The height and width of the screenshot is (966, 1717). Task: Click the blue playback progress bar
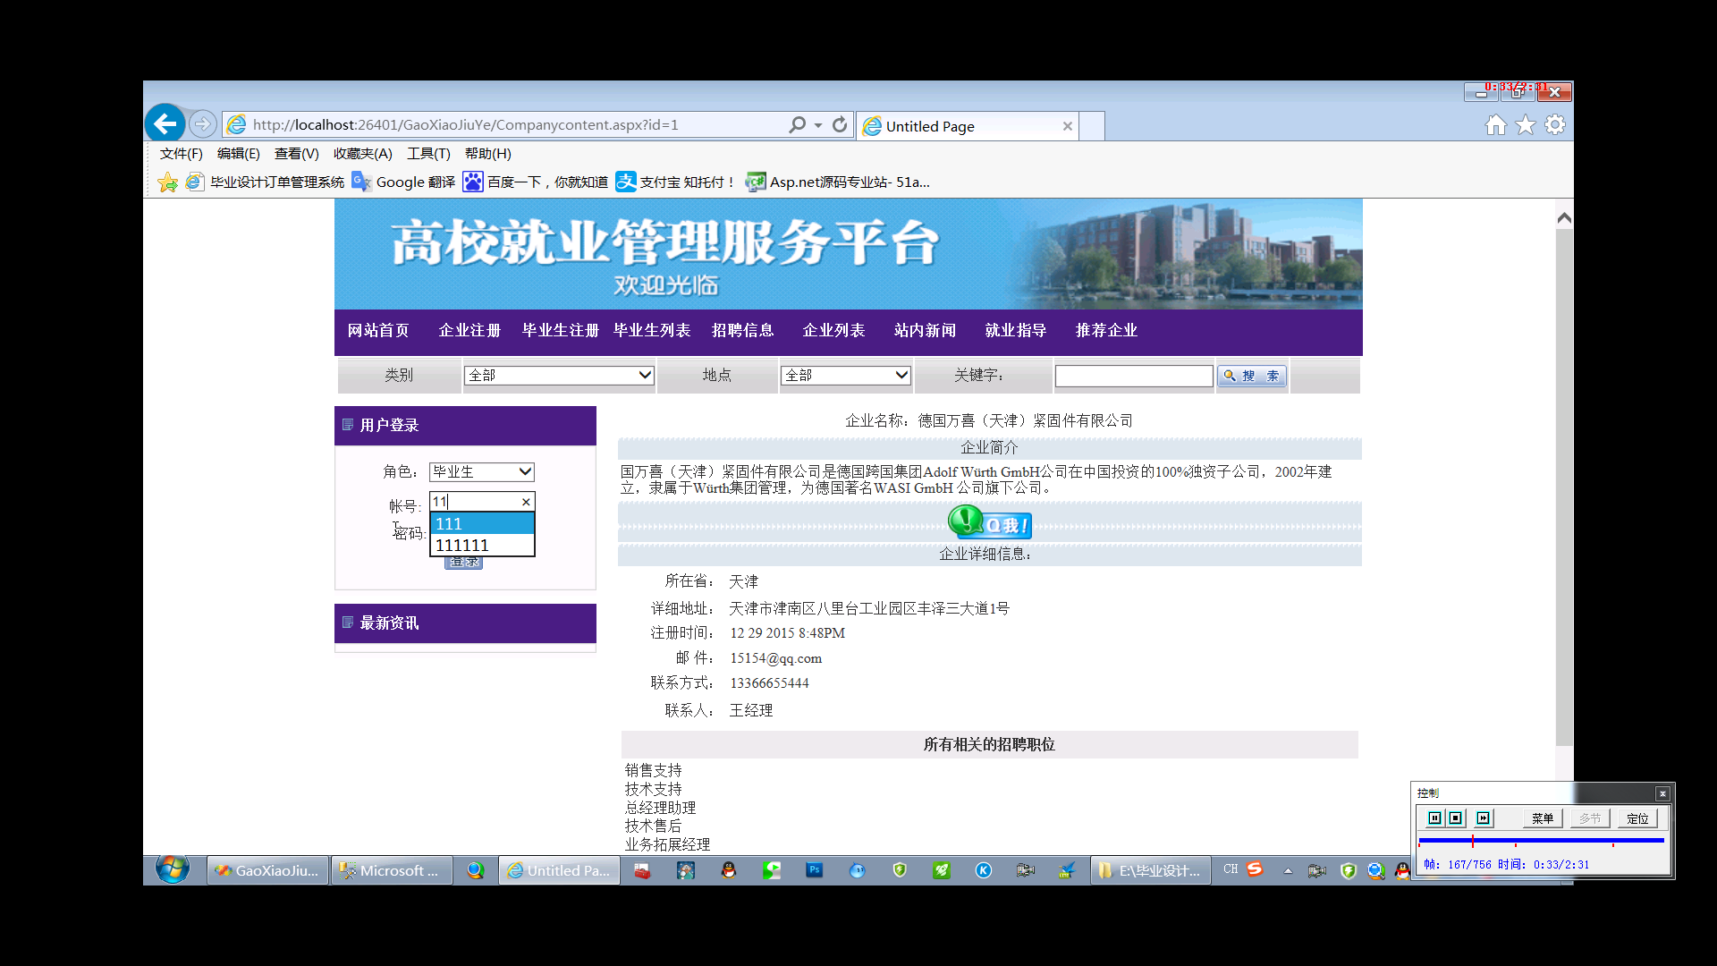tap(1541, 840)
